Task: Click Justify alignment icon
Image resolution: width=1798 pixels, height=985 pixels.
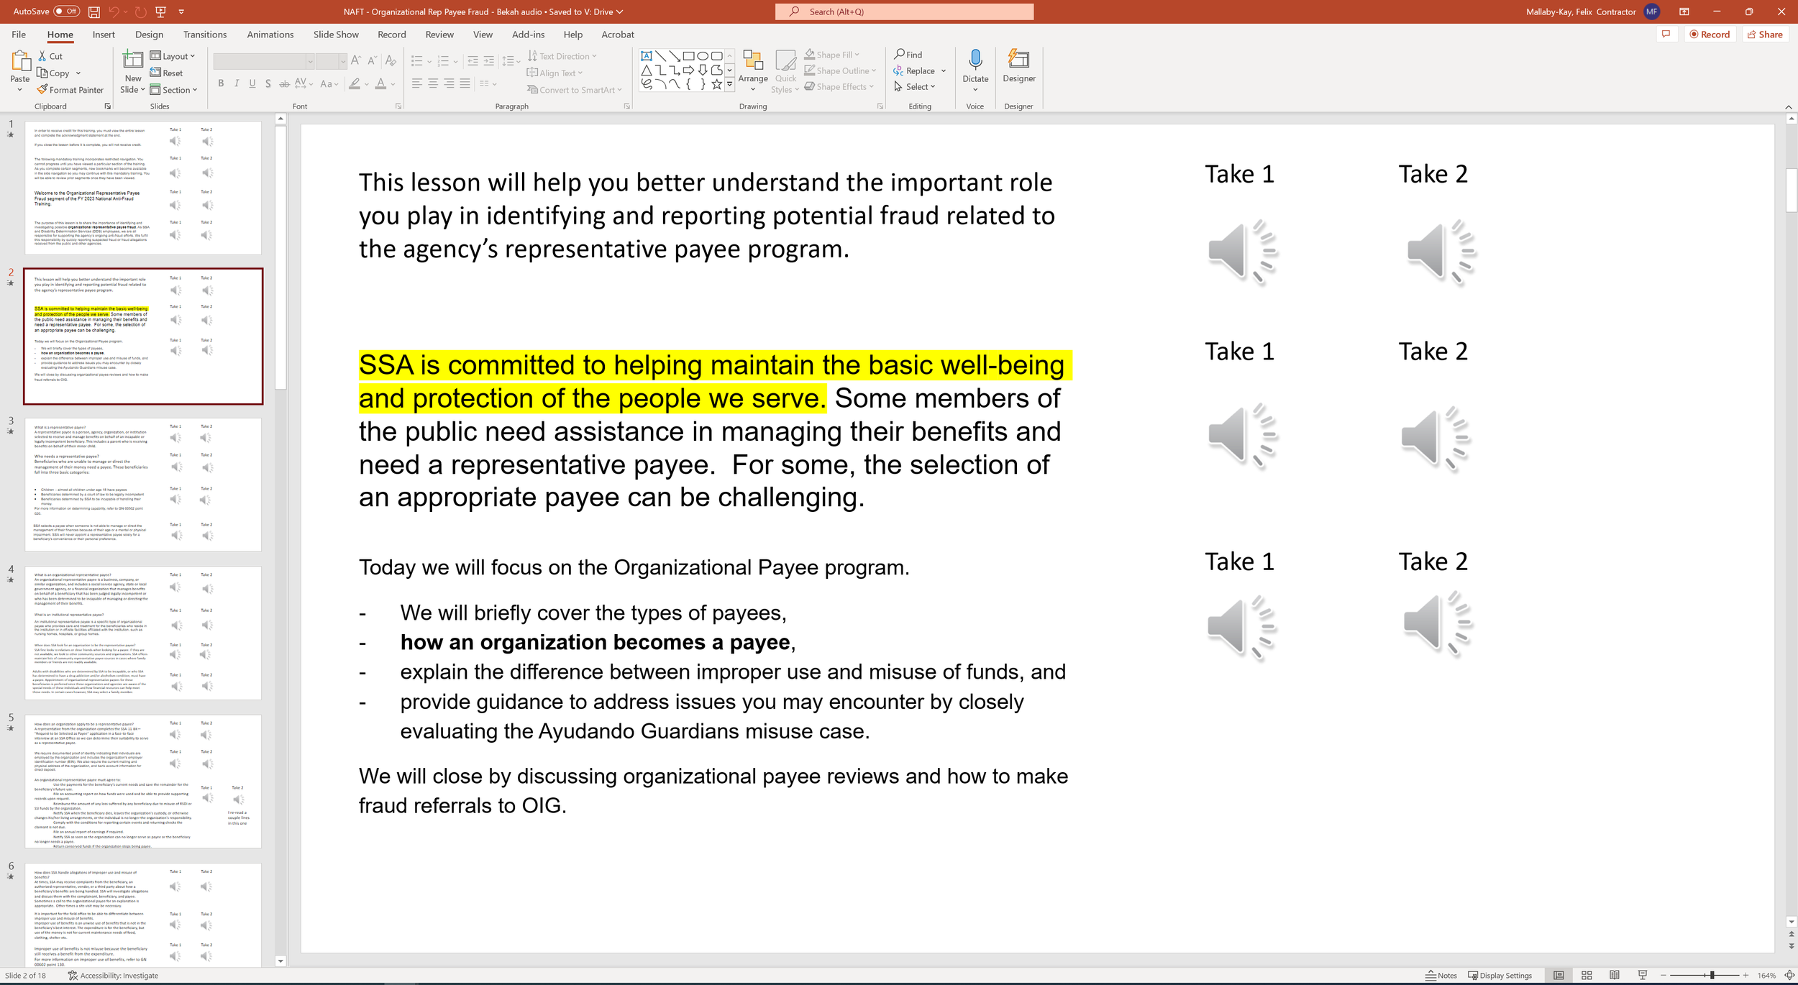Action: 465,84
